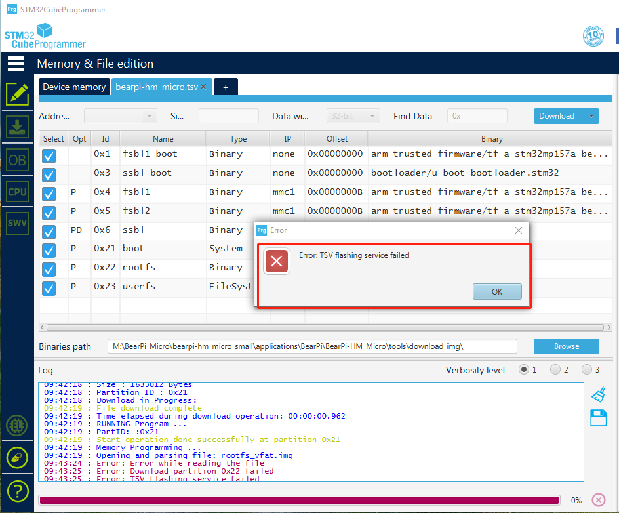The height and width of the screenshot is (513, 619).
Task: Click the Binaries path field
Action: [x=312, y=346]
